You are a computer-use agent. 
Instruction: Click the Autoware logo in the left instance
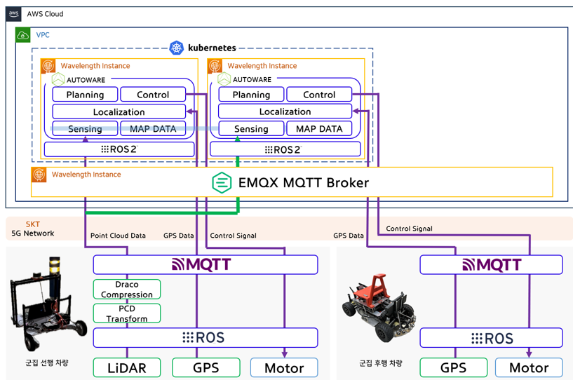pos(58,79)
